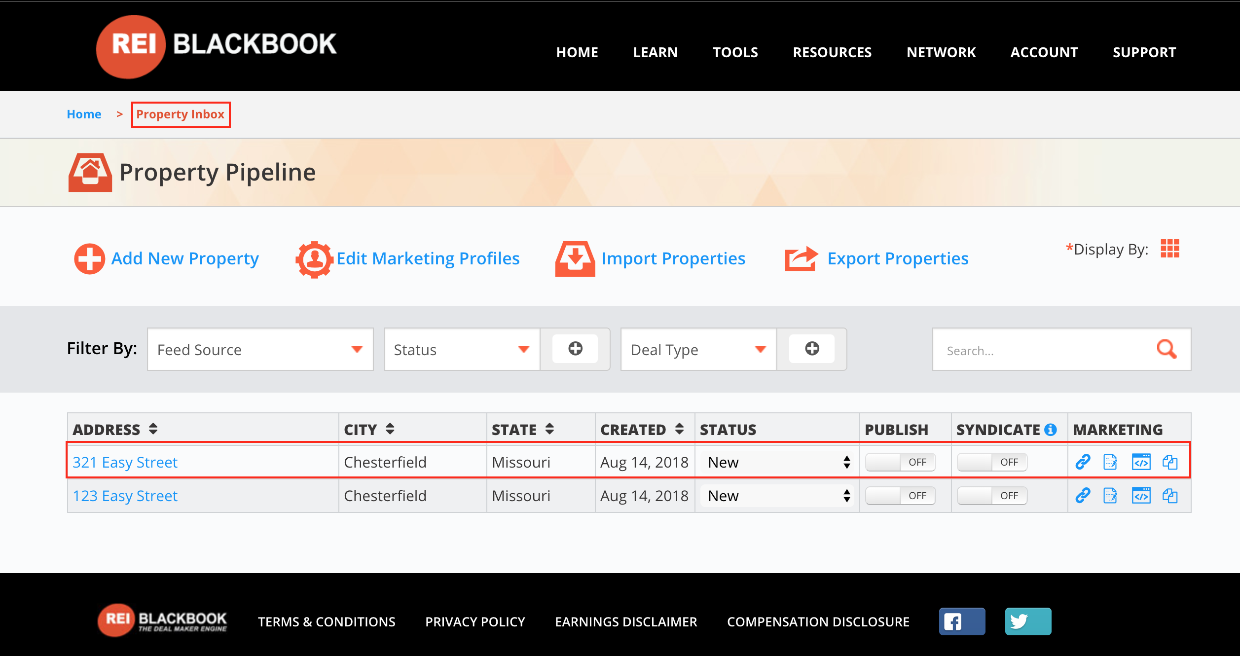Open the 321 Easy Street property
This screenshot has width=1240, height=656.
pyautogui.click(x=125, y=462)
